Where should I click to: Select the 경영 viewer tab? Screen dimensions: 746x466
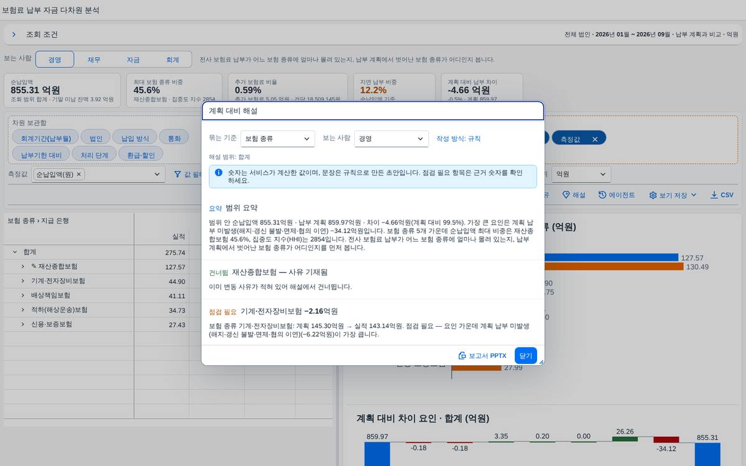coord(55,60)
